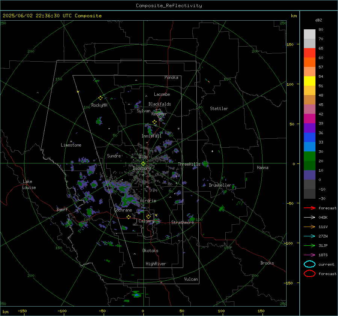Click the Hanna city label

(x=263, y=168)
